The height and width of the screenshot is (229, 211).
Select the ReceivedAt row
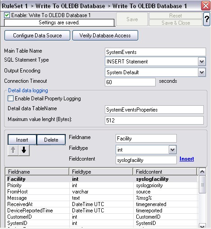[x=102, y=204]
